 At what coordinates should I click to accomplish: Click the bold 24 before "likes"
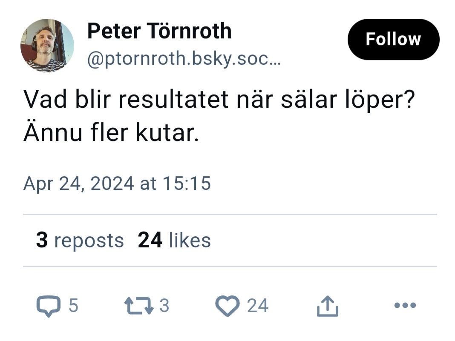(150, 241)
